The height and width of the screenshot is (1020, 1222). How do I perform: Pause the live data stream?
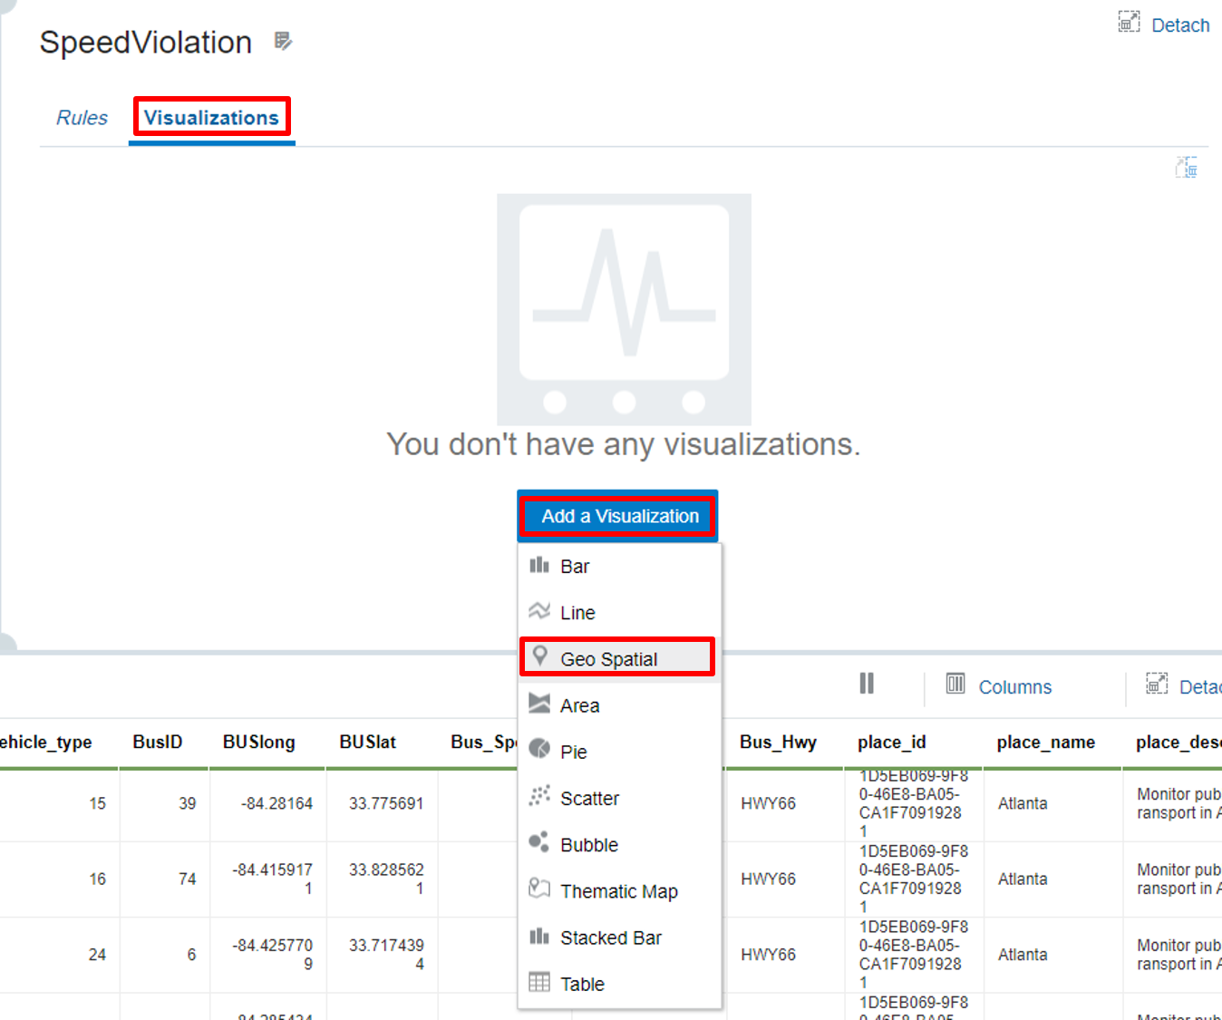[x=867, y=684]
